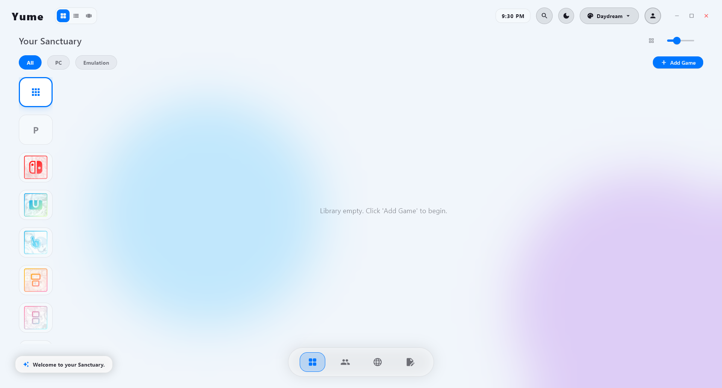
Task: Select the all platforms grid tile
Action: (x=36, y=92)
